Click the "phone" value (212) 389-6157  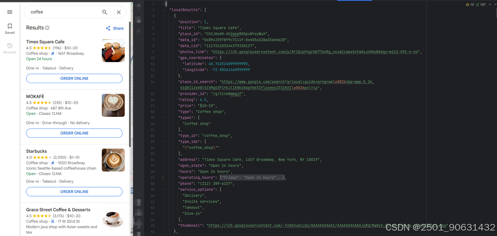[x=216, y=184]
